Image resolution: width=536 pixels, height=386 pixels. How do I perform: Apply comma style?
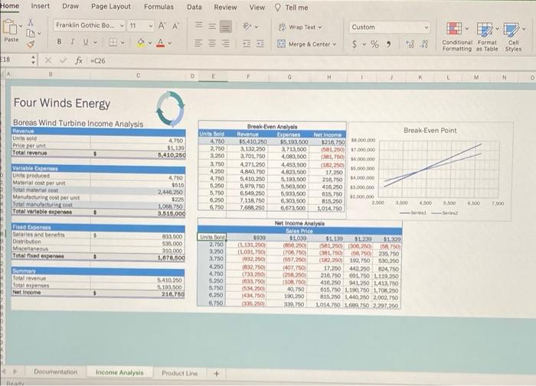coord(389,44)
